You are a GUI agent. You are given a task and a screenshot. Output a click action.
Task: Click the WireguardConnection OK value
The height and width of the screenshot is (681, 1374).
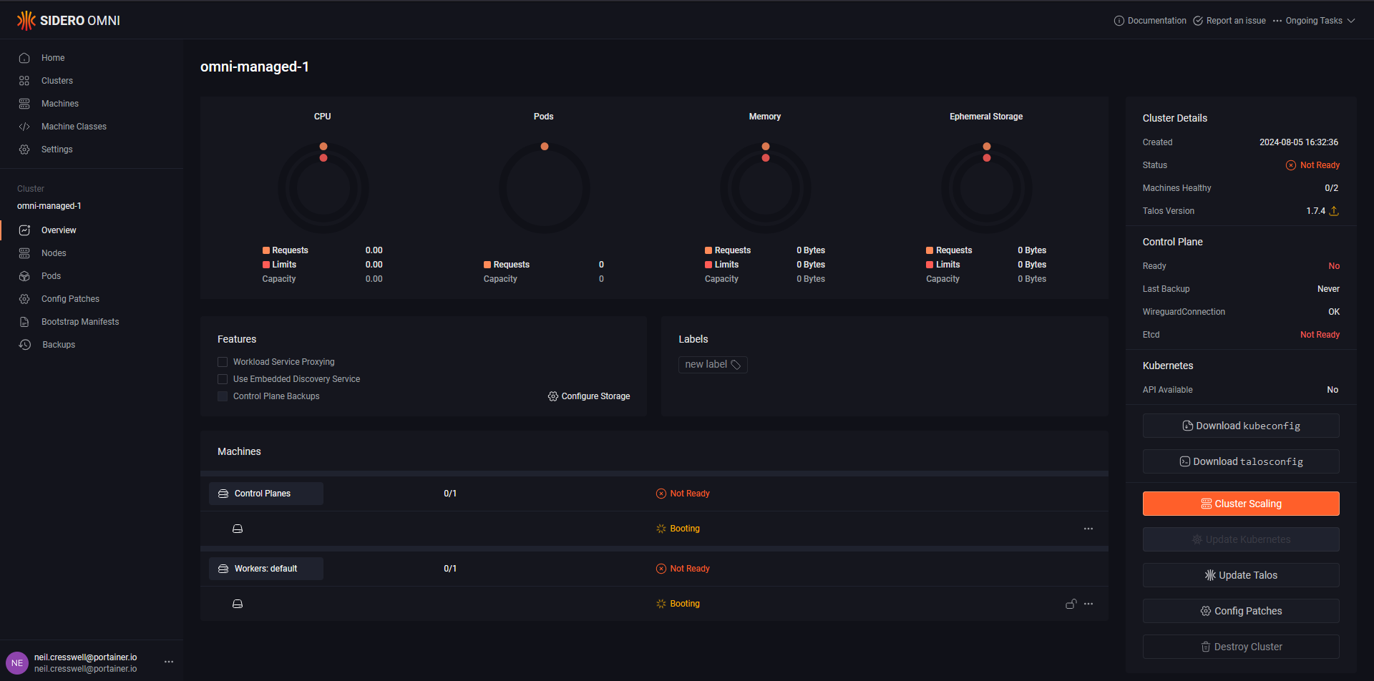click(1334, 312)
